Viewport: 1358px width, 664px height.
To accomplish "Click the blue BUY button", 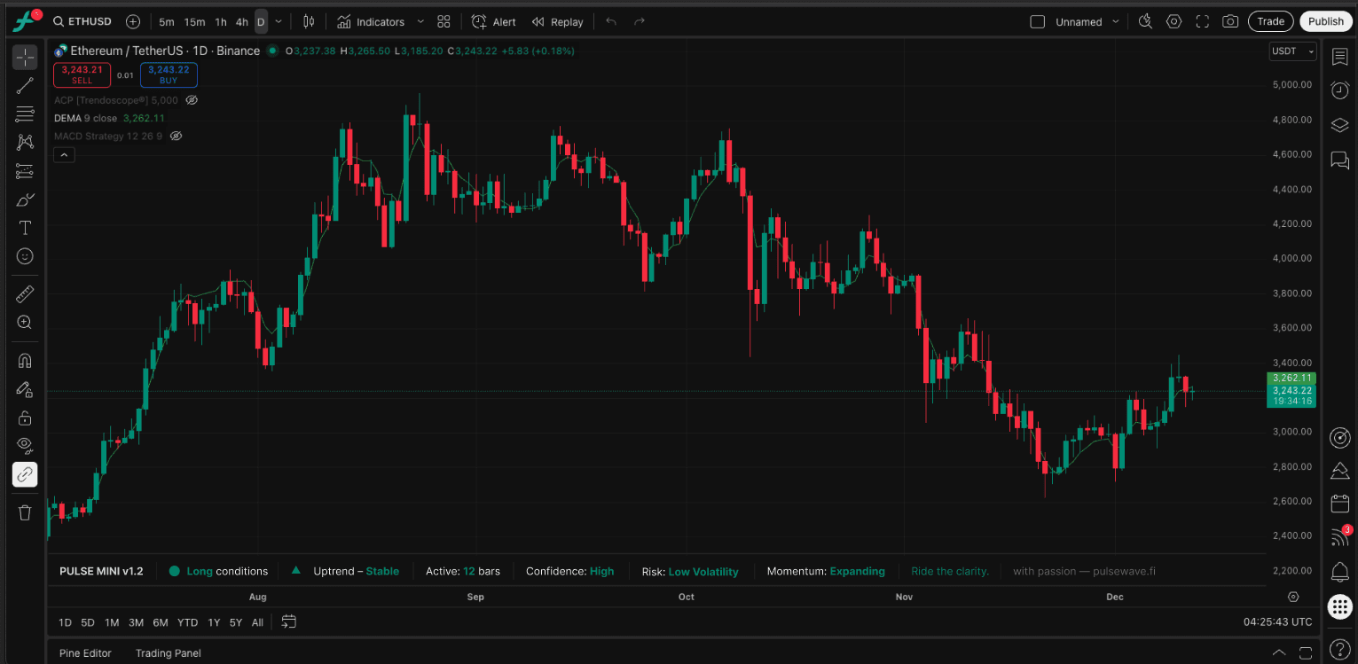I will [169, 74].
